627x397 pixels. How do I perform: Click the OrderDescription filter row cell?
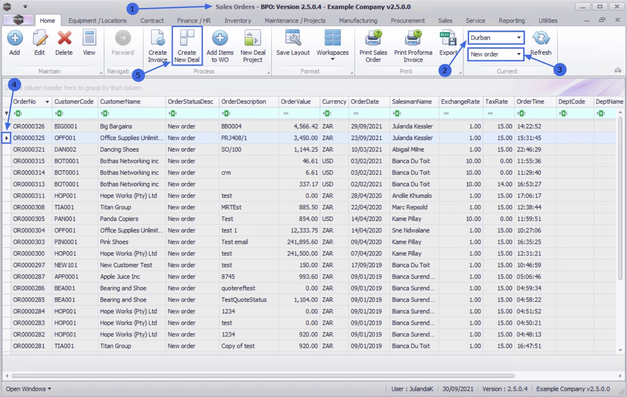[249, 114]
